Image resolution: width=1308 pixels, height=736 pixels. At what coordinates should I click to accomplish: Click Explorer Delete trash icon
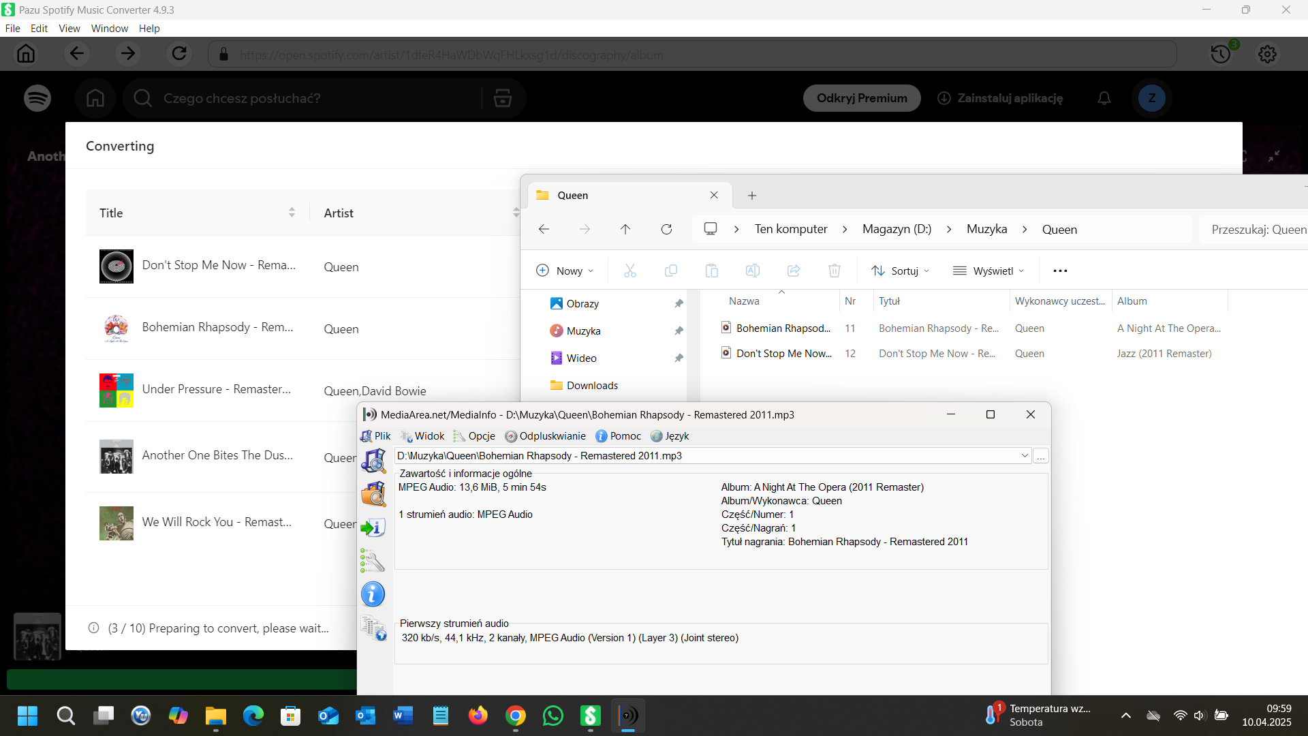[835, 271]
